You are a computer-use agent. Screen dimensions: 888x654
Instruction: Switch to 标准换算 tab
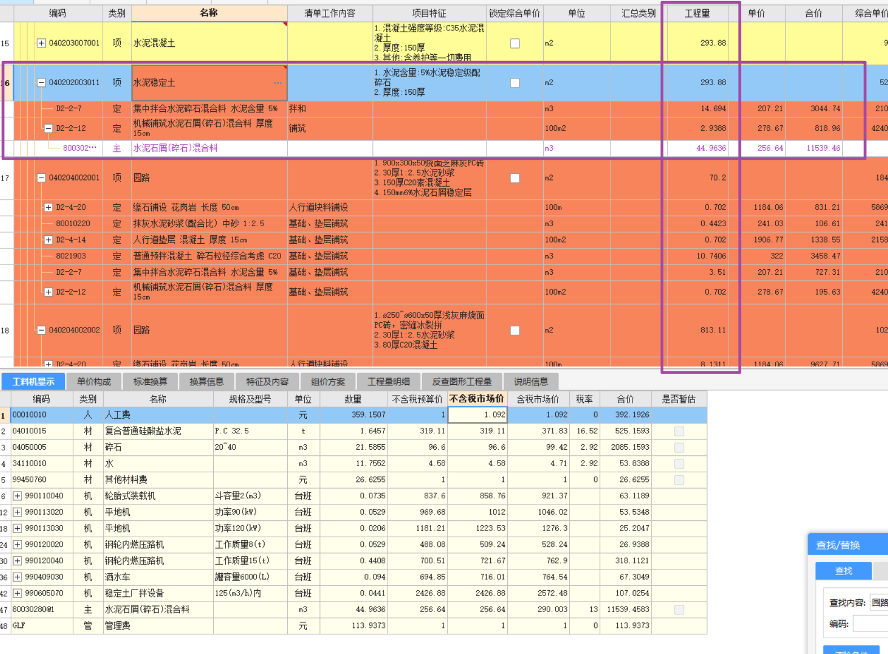click(x=150, y=381)
